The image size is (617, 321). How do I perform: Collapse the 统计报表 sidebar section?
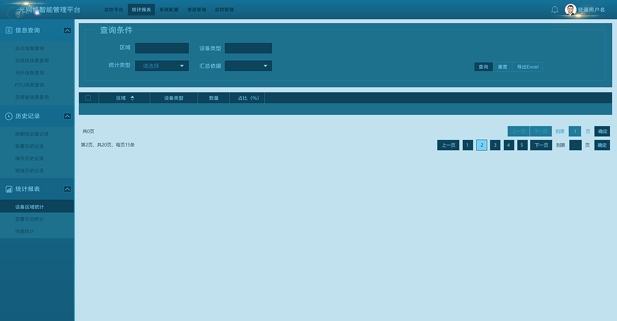[67, 189]
